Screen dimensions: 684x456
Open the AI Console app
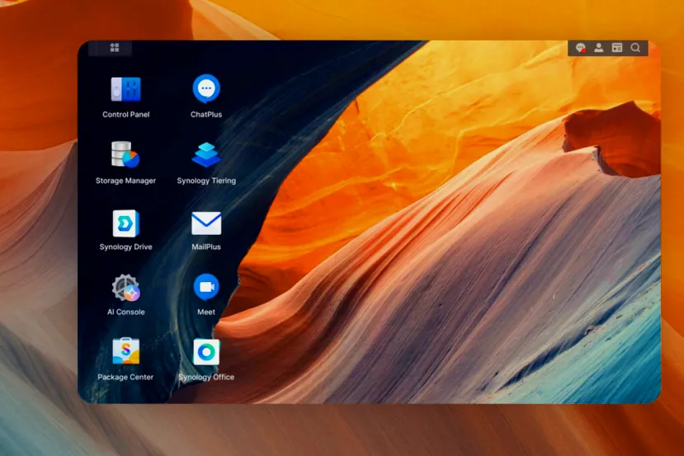[125, 288]
